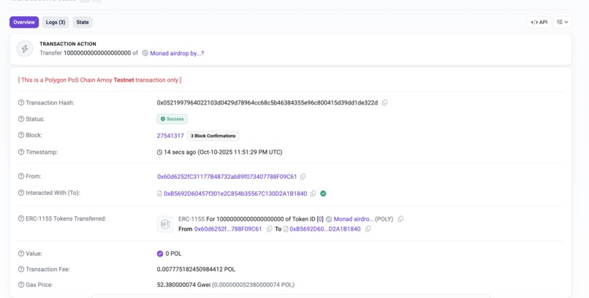Open the Monad airdro... (POLY) token link
The width and height of the screenshot is (589, 298).
point(354,219)
